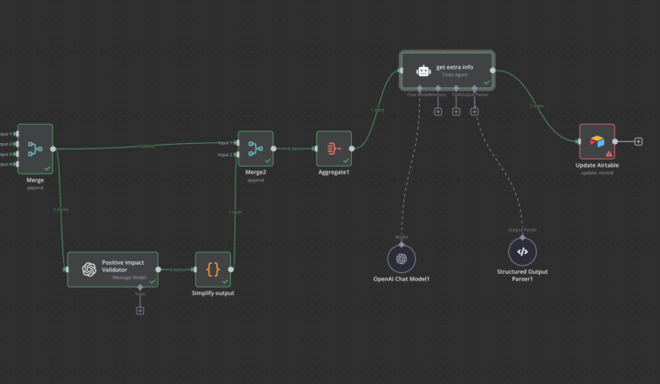Click '3 items' label before Simplify output
The image size is (660, 384).
click(177, 269)
